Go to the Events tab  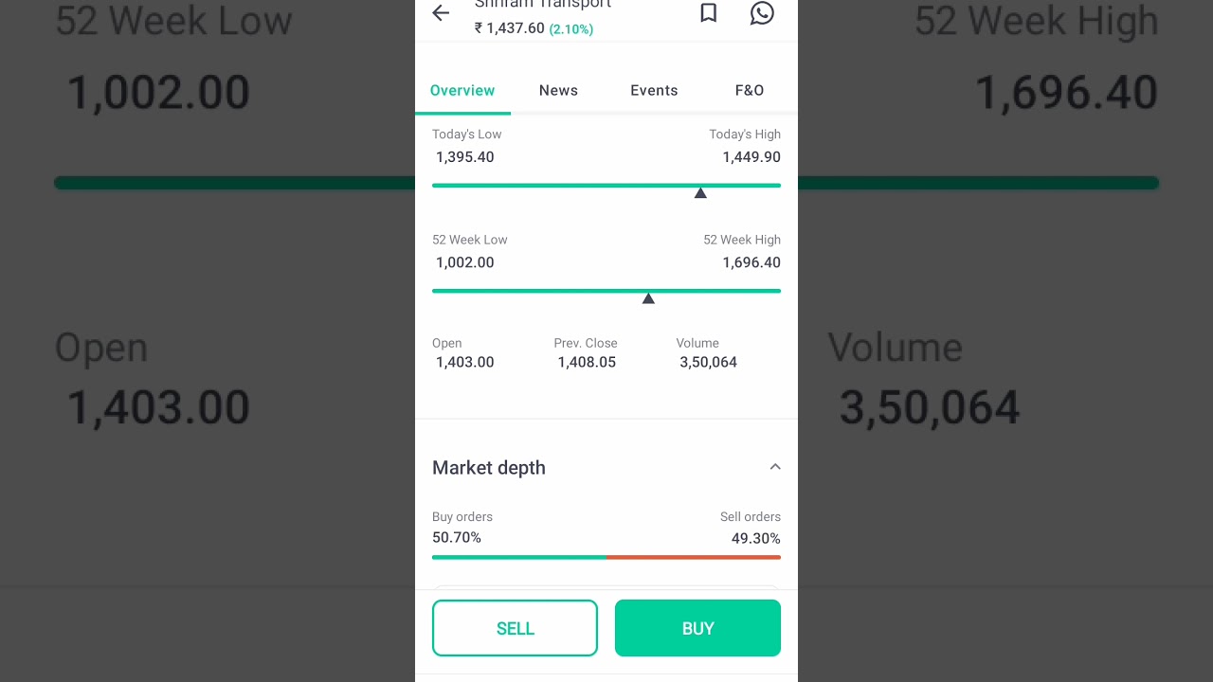coord(654,91)
